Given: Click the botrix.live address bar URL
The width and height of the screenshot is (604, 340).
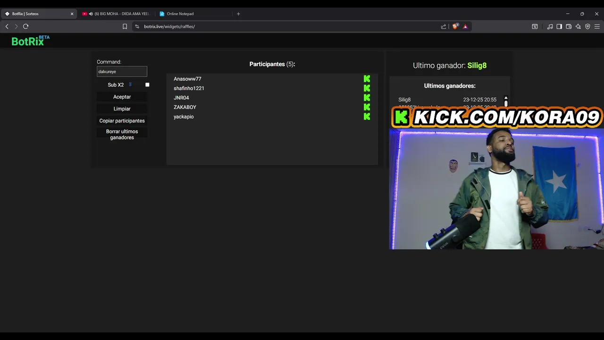Looking at the screenshot, I should [169, 26].
